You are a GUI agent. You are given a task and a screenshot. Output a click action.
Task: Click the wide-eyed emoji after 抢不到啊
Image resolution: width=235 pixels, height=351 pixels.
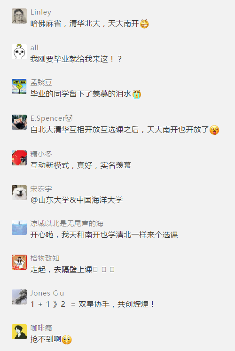67,340
